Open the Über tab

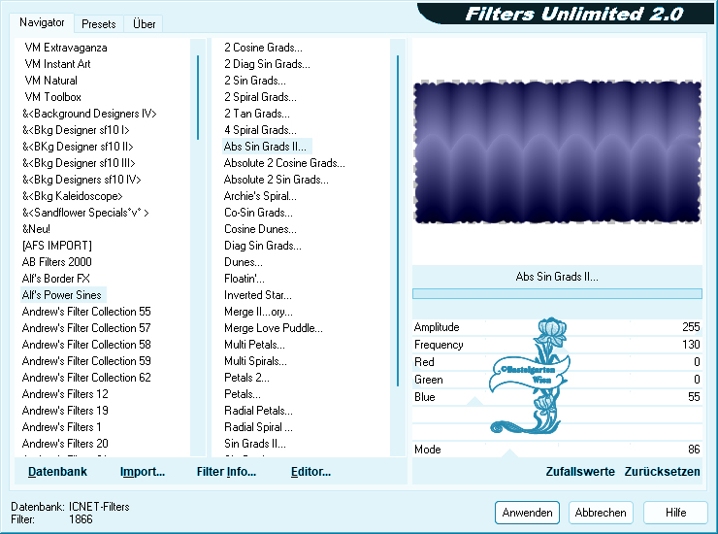[x=144, y=24]
